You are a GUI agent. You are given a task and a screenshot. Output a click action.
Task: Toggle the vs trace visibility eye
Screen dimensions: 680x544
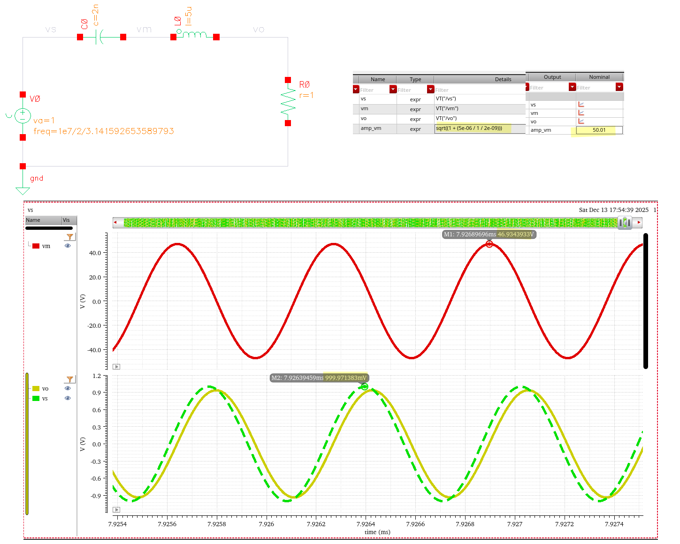[x=68, y=398]
